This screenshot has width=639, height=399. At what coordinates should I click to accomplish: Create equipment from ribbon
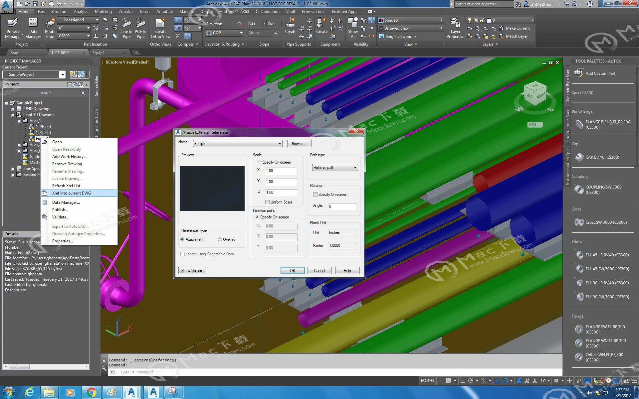pos(321,26)
